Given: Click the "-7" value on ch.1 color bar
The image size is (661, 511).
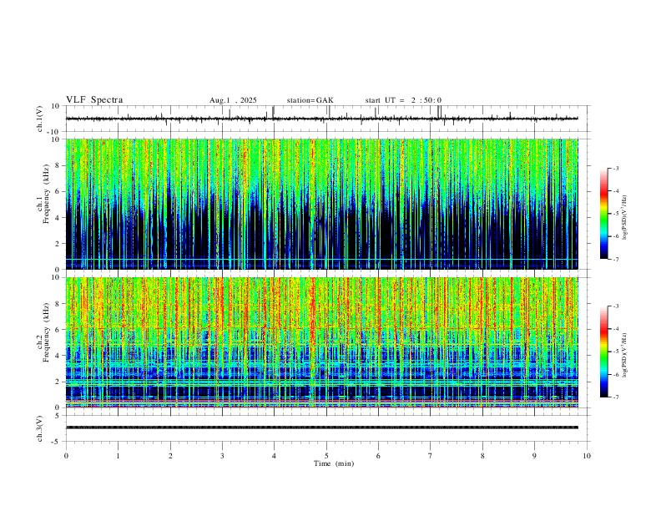Looking at the screenshot, I should [615, 259].
